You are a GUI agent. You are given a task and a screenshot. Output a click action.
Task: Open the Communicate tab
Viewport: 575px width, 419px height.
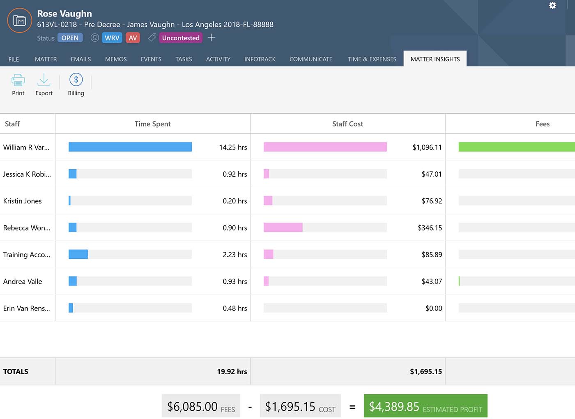[x=310, y=59]
